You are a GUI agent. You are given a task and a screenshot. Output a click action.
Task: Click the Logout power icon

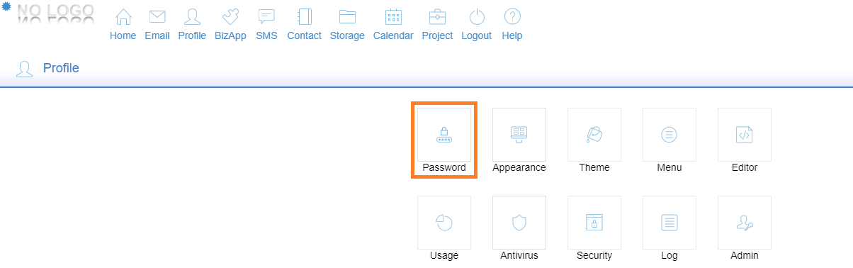(477, 25)
